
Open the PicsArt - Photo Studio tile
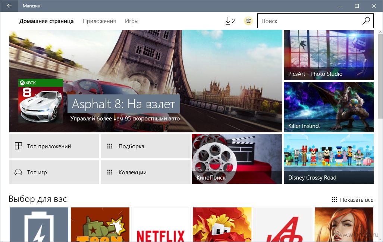click(329, 55)
